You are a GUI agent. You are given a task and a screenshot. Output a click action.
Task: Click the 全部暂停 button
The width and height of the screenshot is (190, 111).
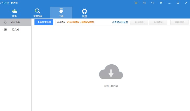click(x=158, y=22)
